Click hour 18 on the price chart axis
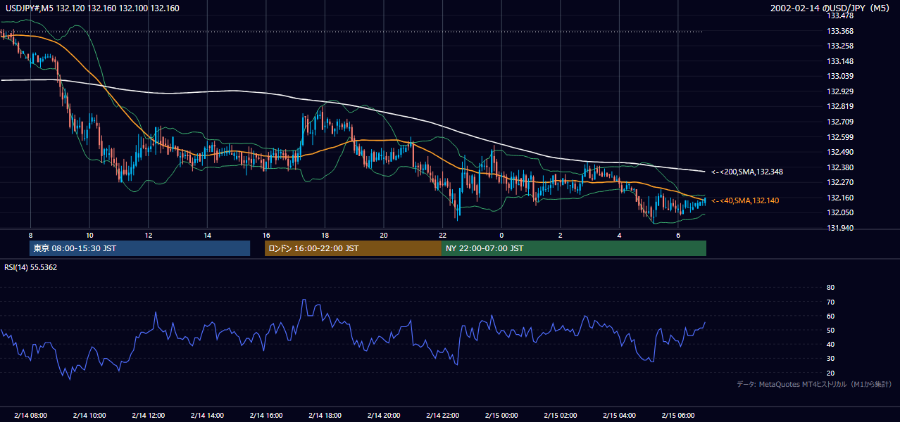The width and height of the screenshot is (900, 422). pyautogui.click(x=325, y=235)
